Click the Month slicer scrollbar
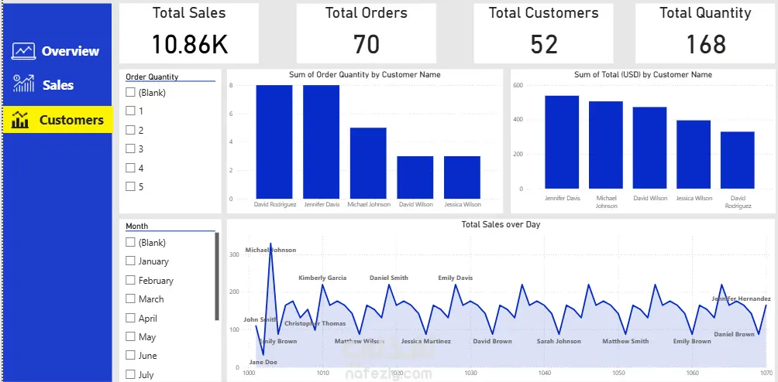 [217, 276]
